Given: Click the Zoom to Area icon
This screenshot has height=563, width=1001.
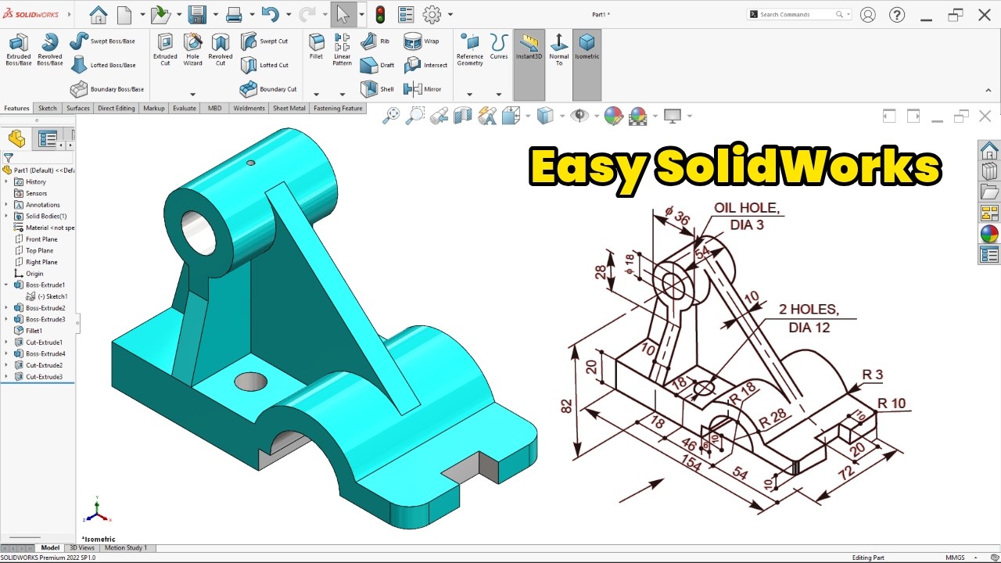Looking at the screenshot, I should [414, 116].
